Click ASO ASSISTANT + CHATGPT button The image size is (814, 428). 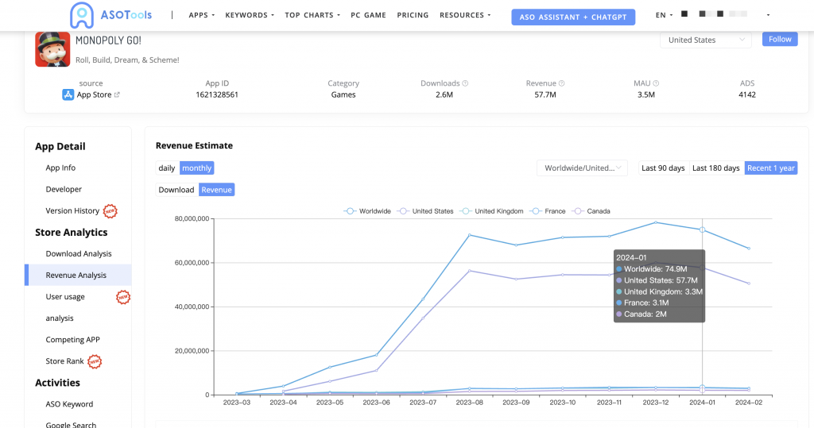tap(572, 17)
